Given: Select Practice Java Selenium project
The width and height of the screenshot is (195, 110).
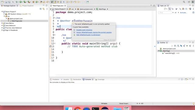Looking at the screenshot, I should pyautogui.click(x=13, y=28).
